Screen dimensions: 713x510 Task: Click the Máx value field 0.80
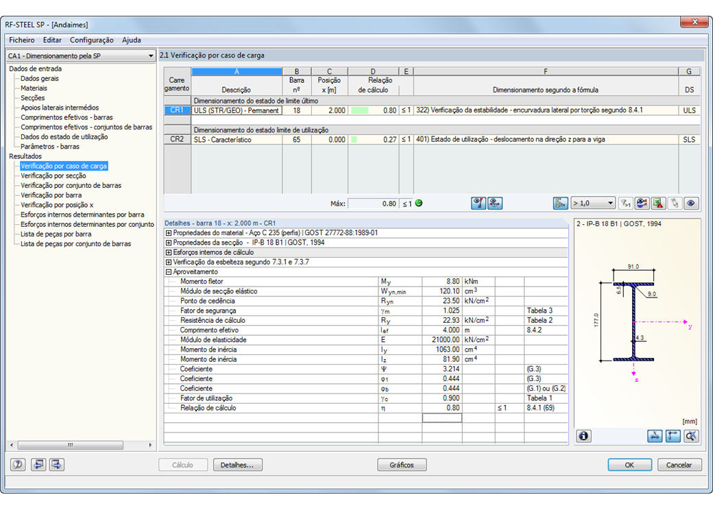coord(373,204)
